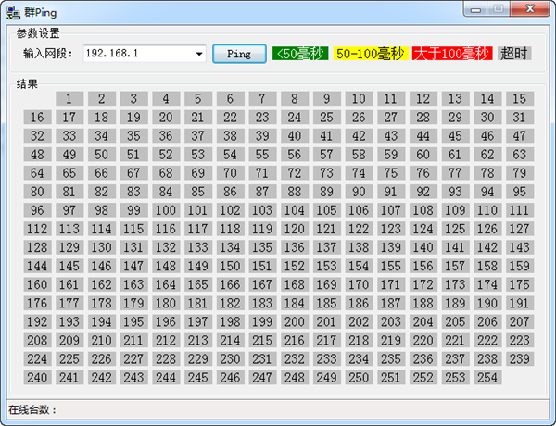The width and height of the screenshot is (556, 426).
Task: Click the green <50毫秒 legend swatch
Action: point(300,54)
